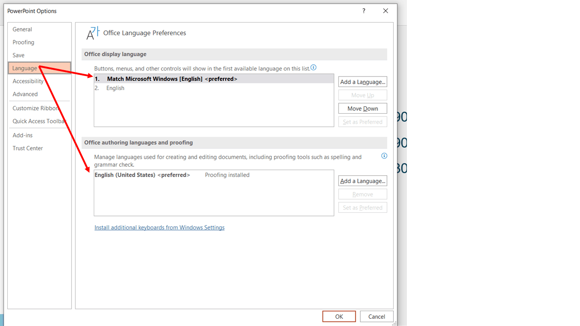Add a Language for authoring and proofing
This screenshot has height=326, width=580.
[362, 181]
